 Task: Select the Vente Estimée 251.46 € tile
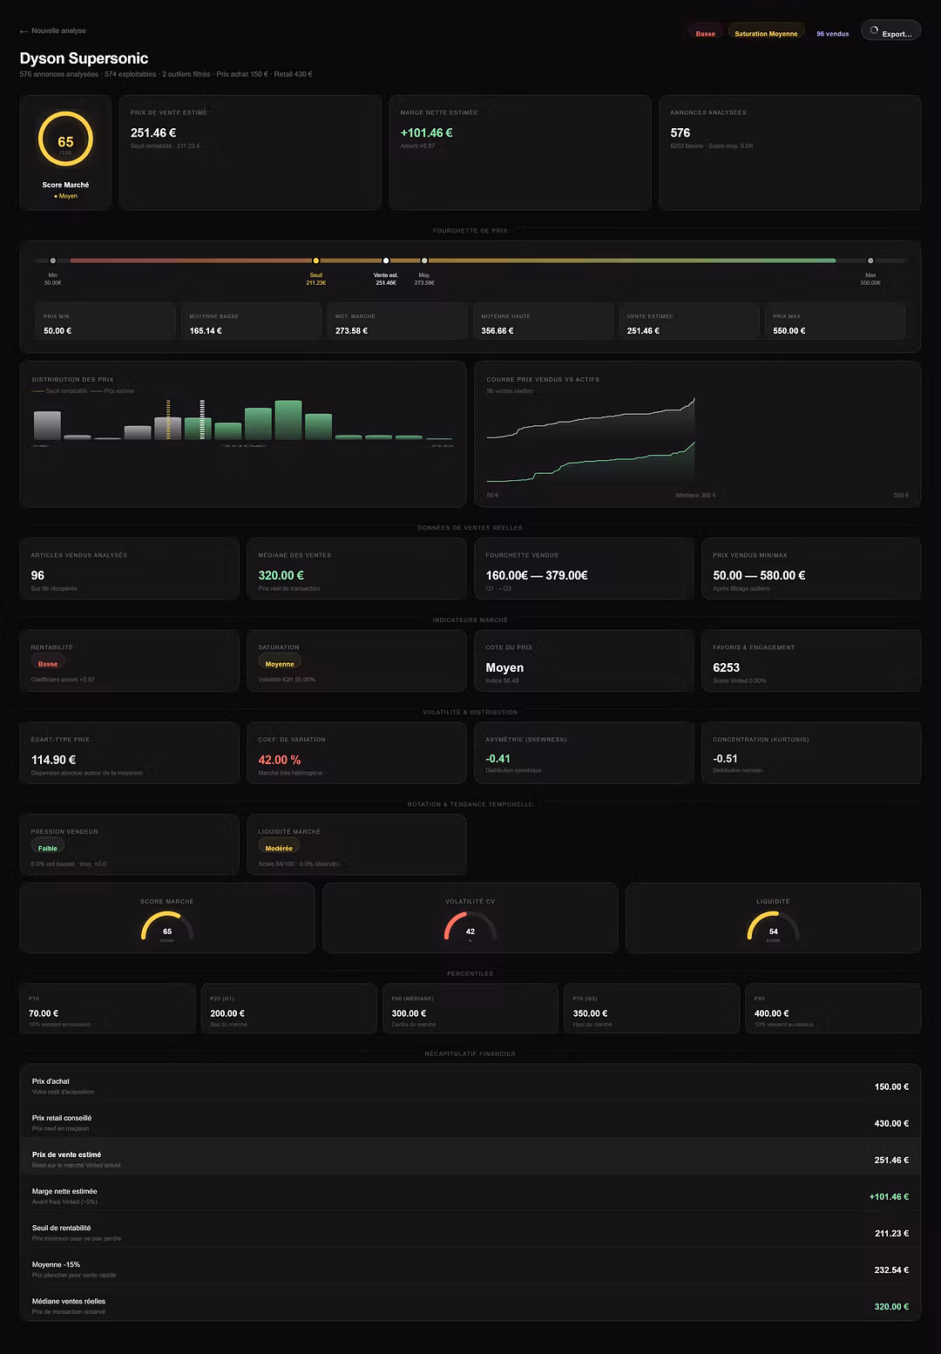689,322
